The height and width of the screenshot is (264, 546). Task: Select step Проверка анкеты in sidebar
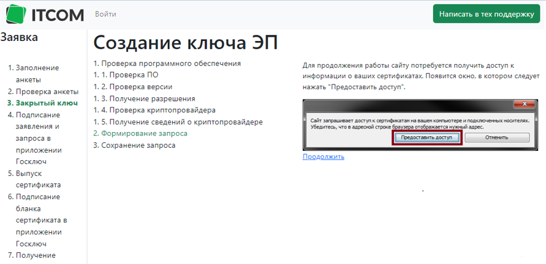[47, 91]
